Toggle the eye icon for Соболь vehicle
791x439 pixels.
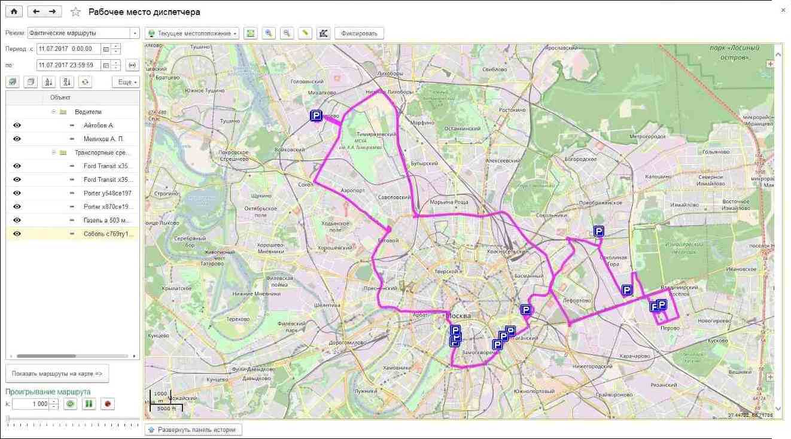pos(17,234)
